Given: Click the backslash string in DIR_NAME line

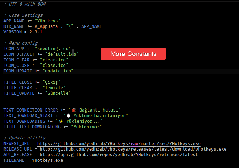Looking at the screenshot, I should click(x=70, y=26).
